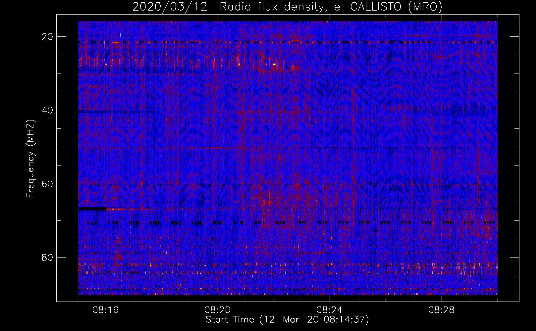Click the time tick label '08:20'
The height and width of the screenshot is (331, 536).
click(x=218, y=310)
